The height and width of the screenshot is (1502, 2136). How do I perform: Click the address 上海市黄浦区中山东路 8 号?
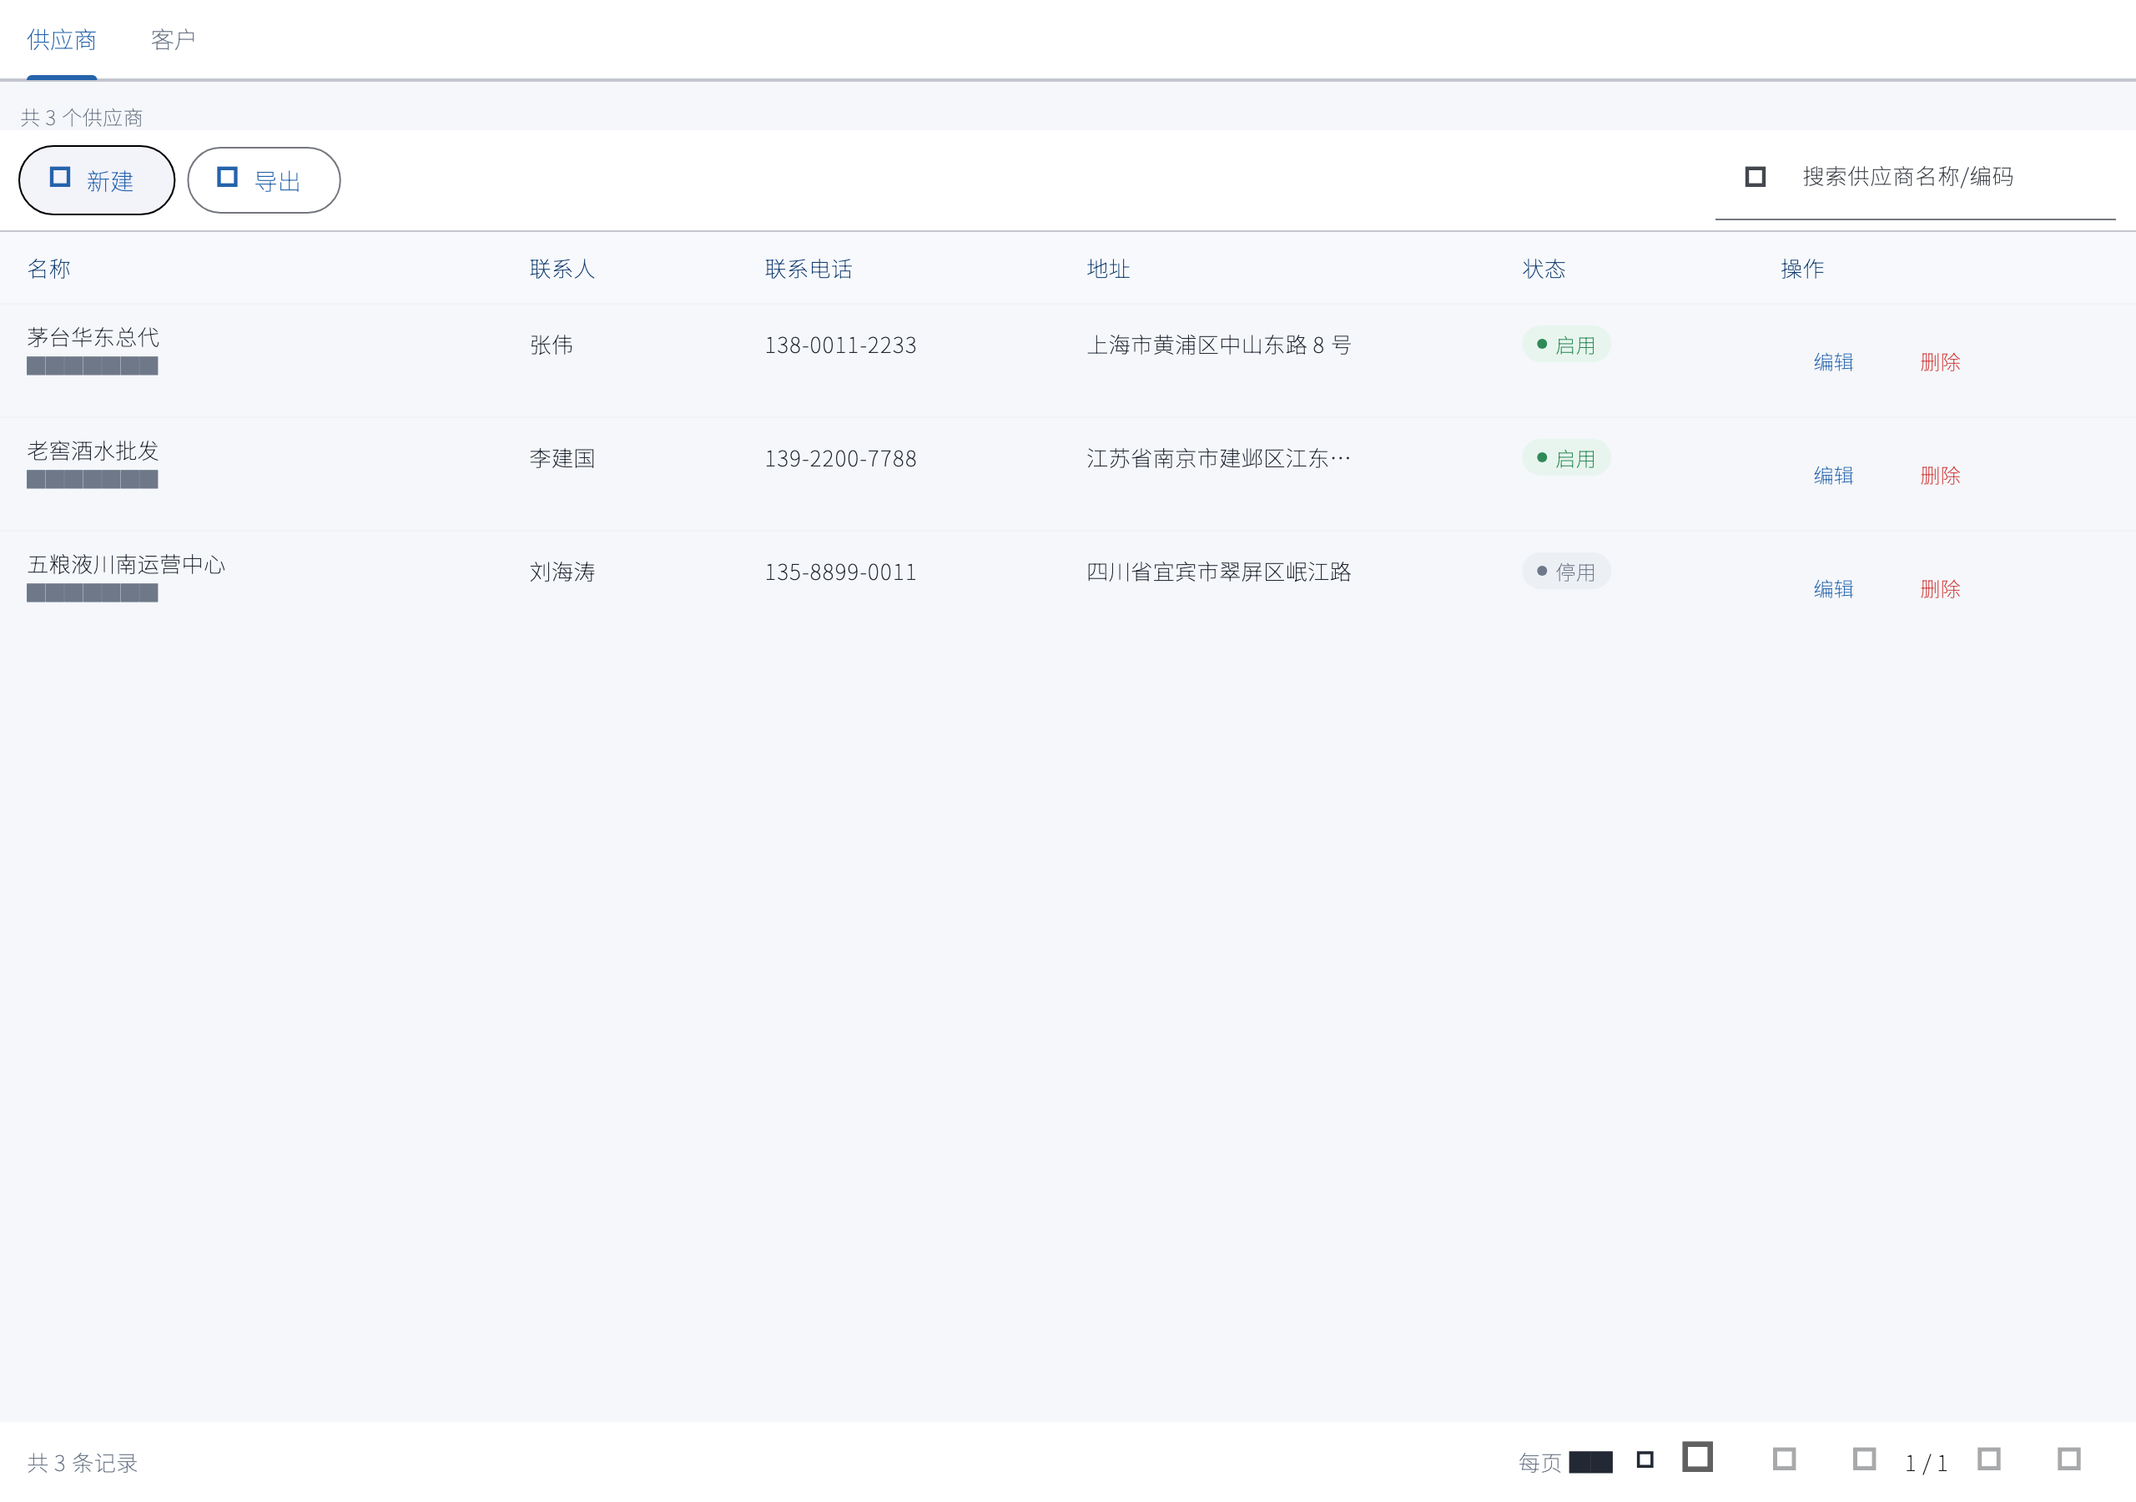click(1219, 345)
